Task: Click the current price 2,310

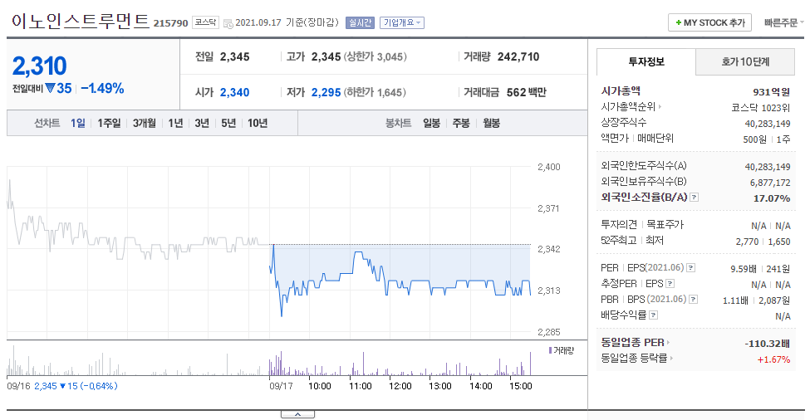Action: (40, 66)
